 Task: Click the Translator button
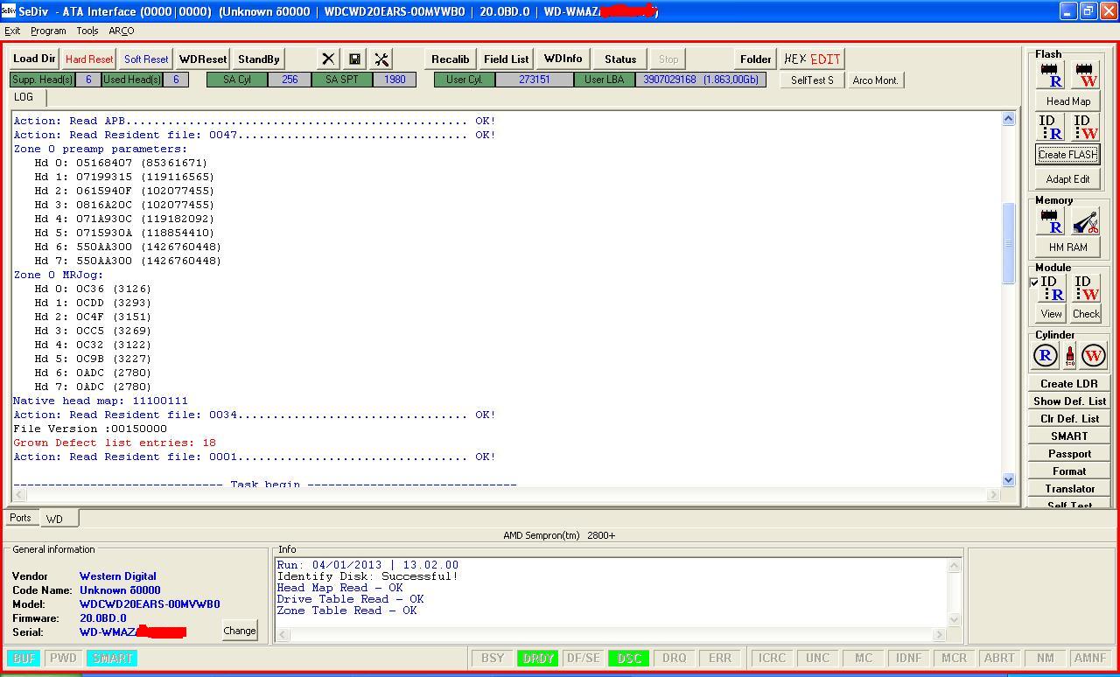tap(1069, 488)
